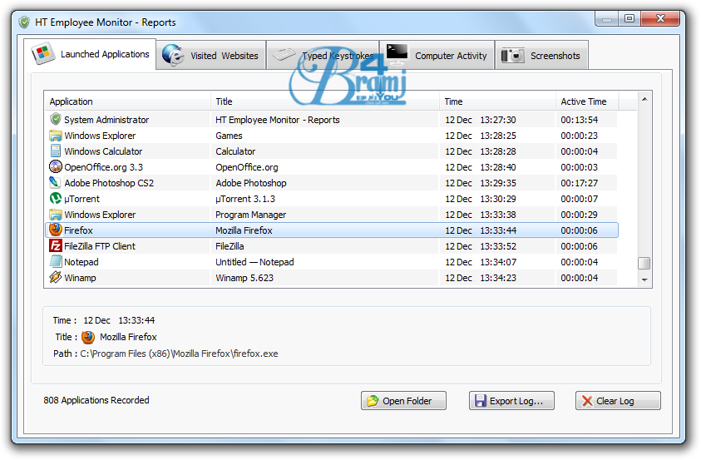Viewport: 701px width, 460px height.
Task: Click the scrollbar down arrow in the list
Action: [x=644, y=281]
